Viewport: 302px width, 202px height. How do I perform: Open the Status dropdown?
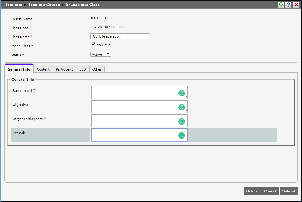click(x=101, y=54)
